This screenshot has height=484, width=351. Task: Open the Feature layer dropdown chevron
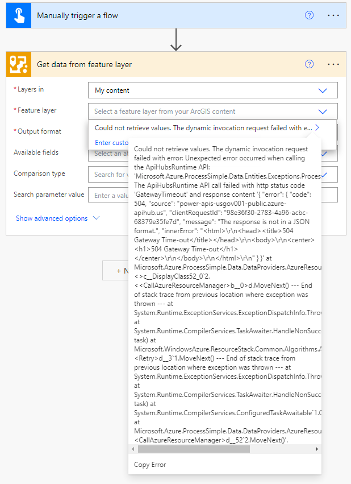point(323,111)
